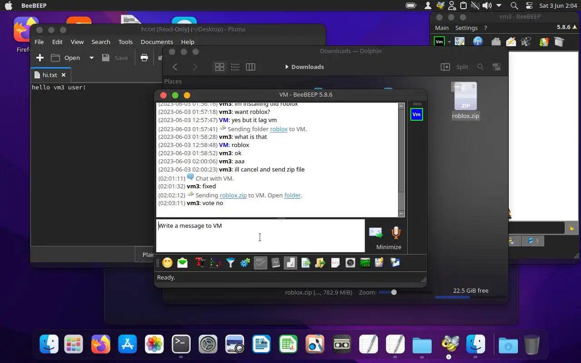Open chat settings blue gears icon
The height and width of the screenshot is (363, 581).
coord(245,263)
